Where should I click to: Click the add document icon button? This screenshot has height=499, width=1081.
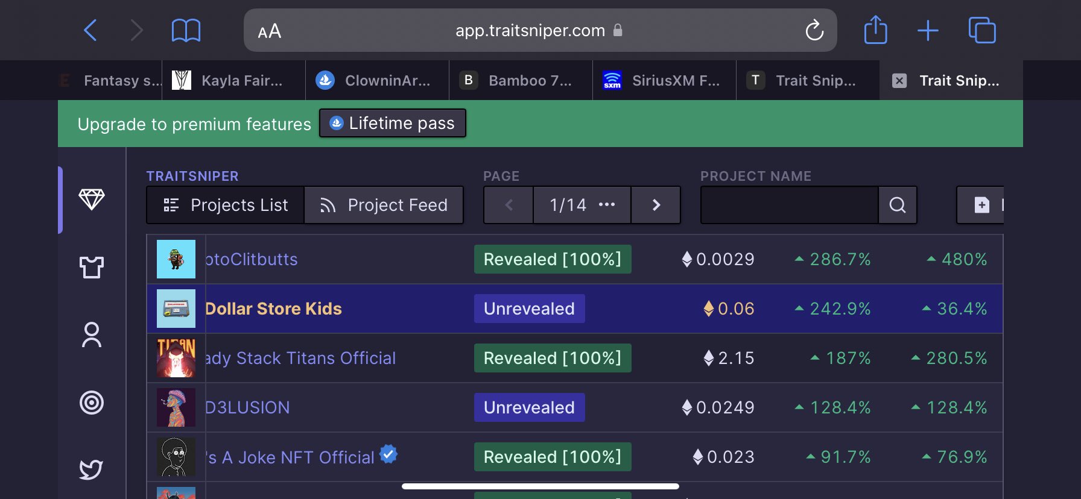pyautogui.click(x=981, y=205)
